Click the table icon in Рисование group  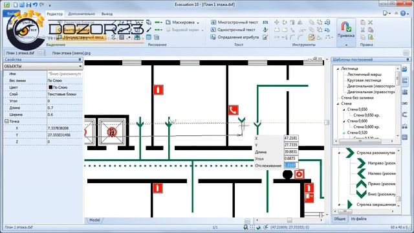(x=149, y=38)
